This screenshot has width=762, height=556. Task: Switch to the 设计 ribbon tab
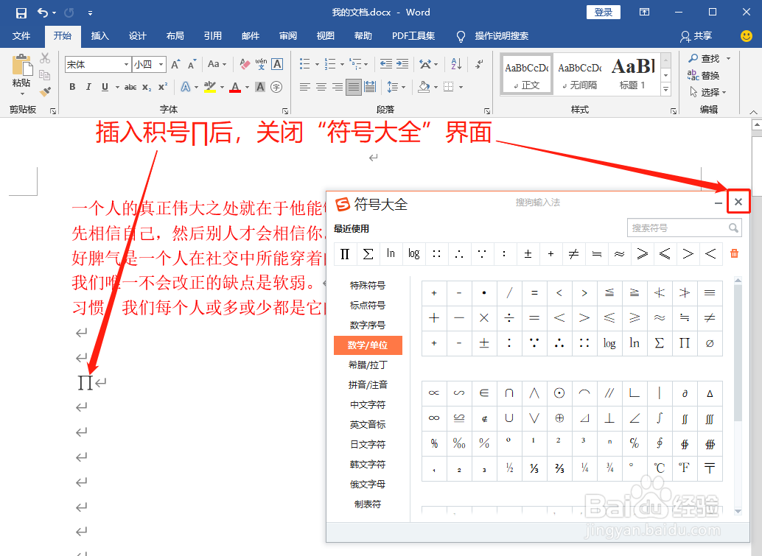click(138, 36)
